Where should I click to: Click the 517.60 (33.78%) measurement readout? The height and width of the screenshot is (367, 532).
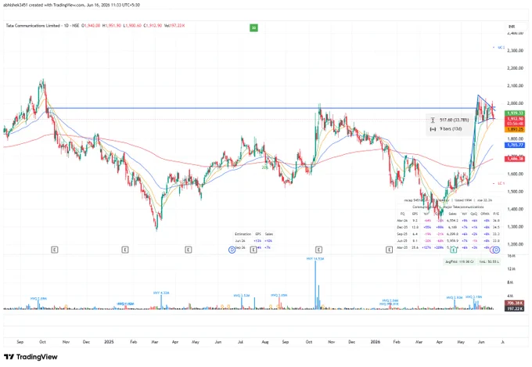[455, 121]
